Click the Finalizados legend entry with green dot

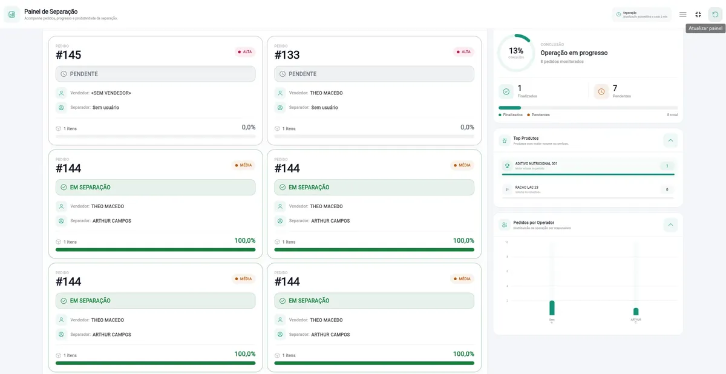tap(511, 114)
